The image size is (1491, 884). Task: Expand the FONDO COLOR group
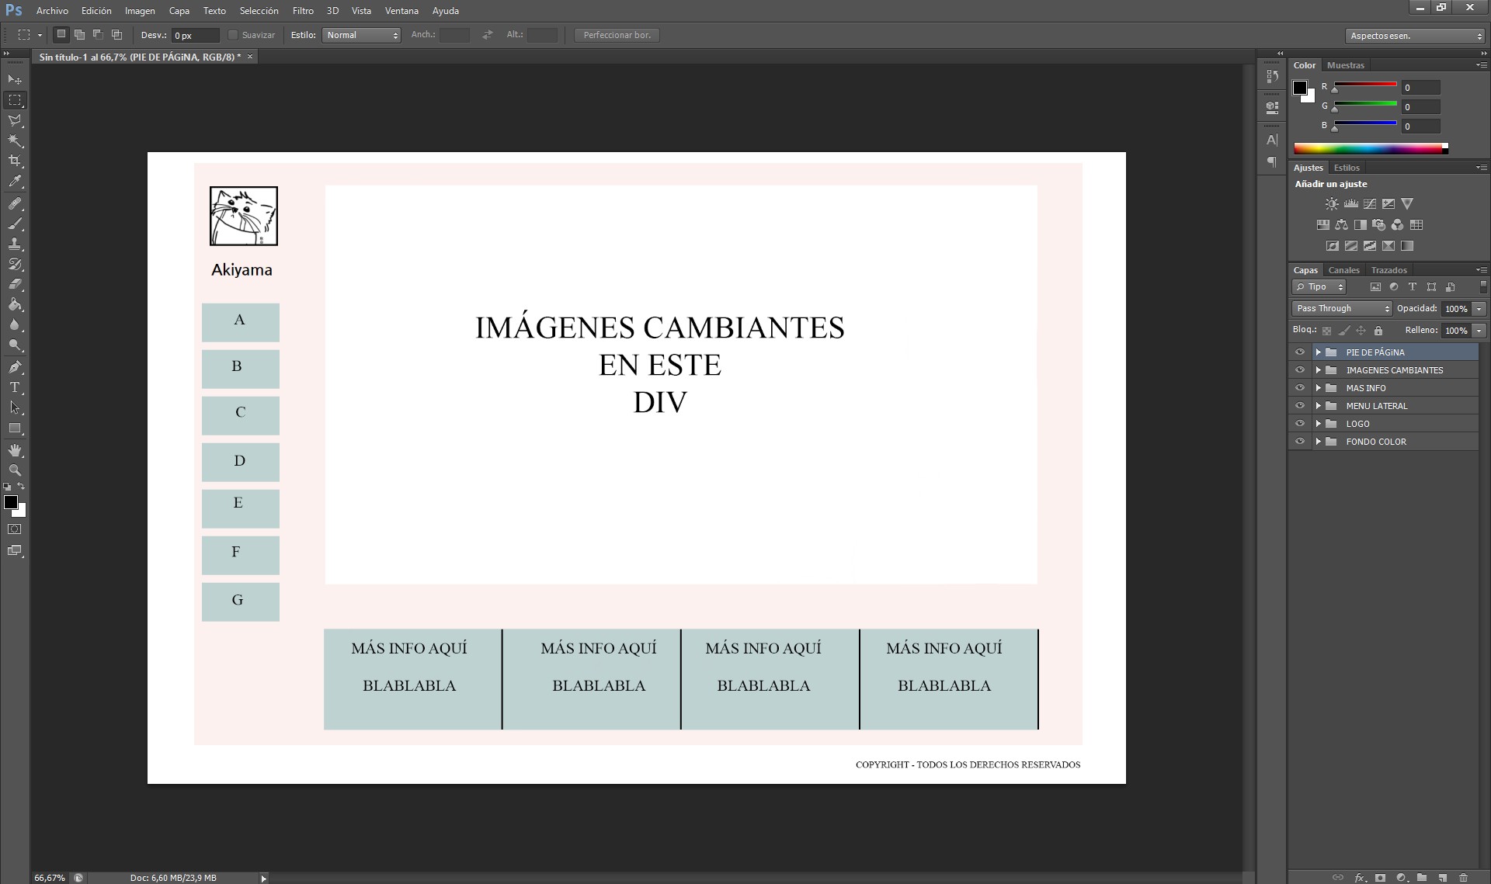pyautogui.click(x=1318, y=442)
